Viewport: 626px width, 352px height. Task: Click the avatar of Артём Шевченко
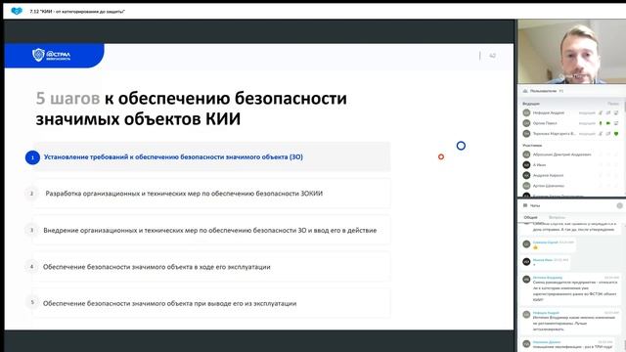[x=526, y=186]
